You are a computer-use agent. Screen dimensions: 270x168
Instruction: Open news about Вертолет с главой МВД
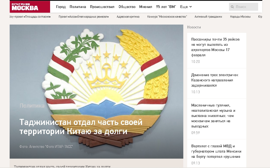[216, 151]
